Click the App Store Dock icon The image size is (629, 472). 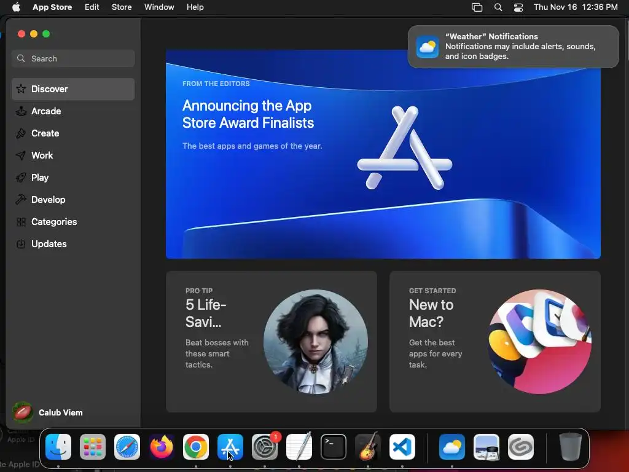pos(230,447)
